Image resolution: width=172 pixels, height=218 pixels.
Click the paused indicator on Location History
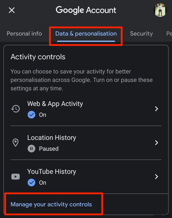click(x=31, y=148)
